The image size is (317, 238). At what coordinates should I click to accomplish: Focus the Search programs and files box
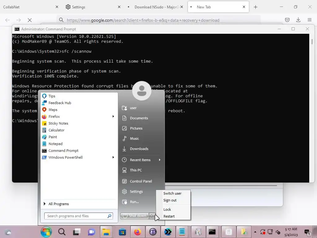coord(78,216)
